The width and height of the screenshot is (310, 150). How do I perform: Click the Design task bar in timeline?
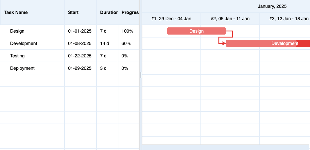tap(196, 31)
